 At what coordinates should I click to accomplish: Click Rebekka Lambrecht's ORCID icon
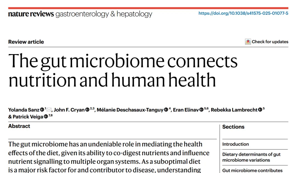260,110
